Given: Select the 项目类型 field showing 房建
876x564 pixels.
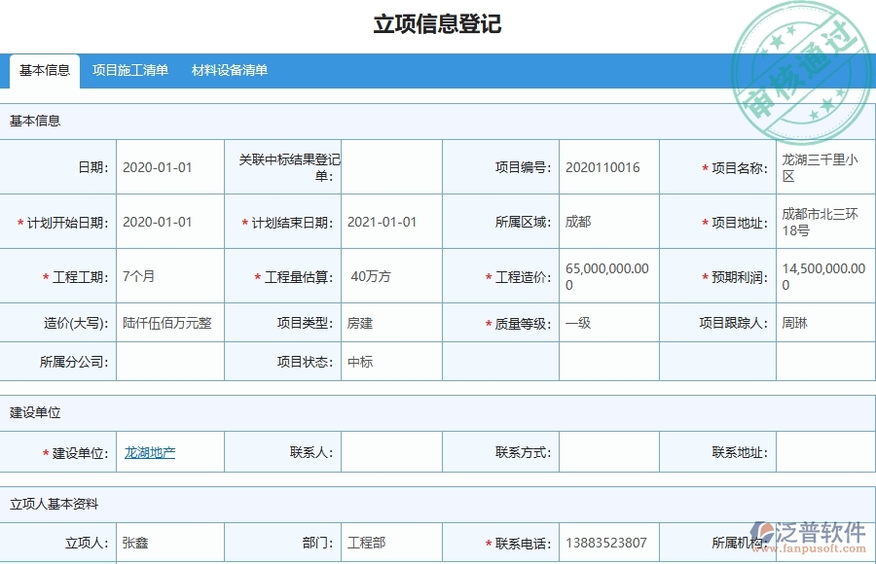Looking at the screenshot, I should pyautogui.click(x=387, y=323).
